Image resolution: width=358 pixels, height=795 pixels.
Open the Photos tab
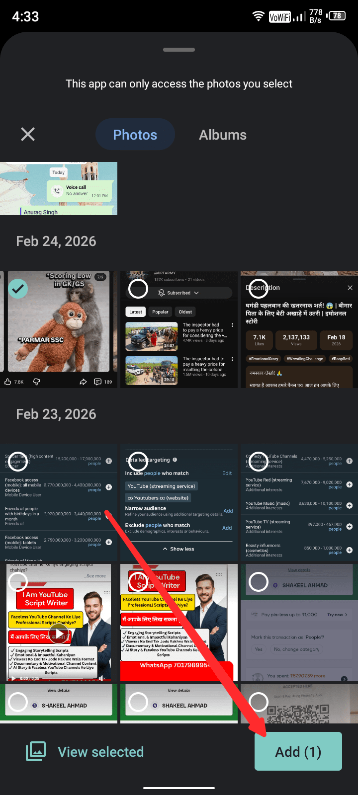pyautogui.click(x=135, y=135)
